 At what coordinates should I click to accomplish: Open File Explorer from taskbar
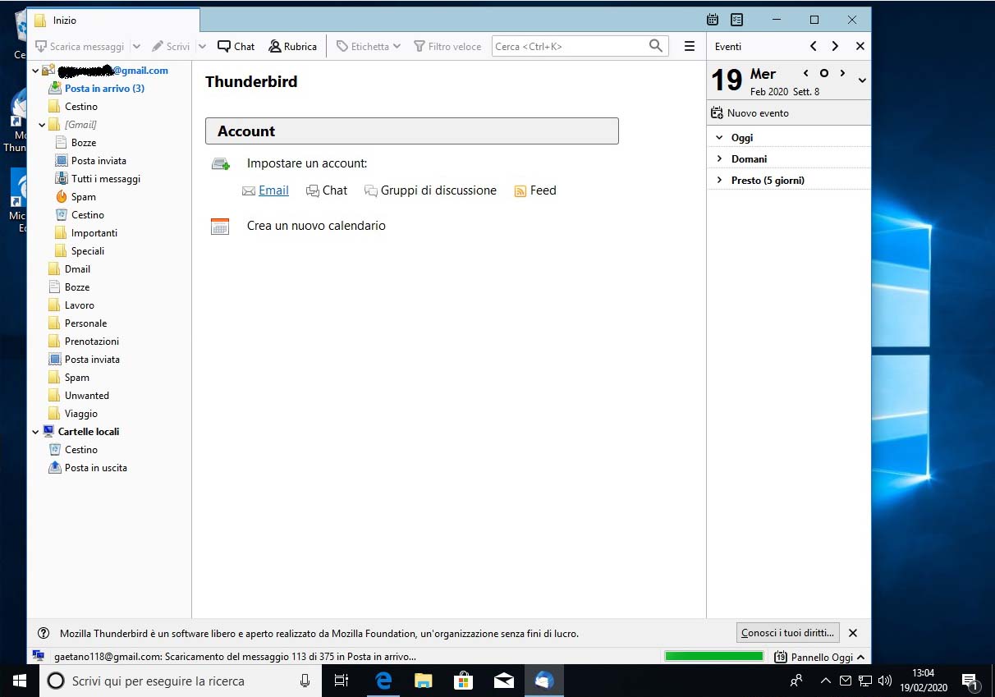424,681
